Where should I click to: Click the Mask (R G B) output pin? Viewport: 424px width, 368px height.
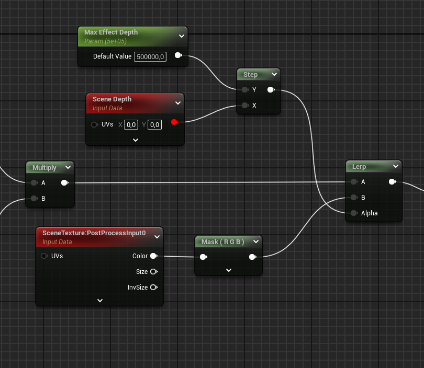click(x=252, y=257)
